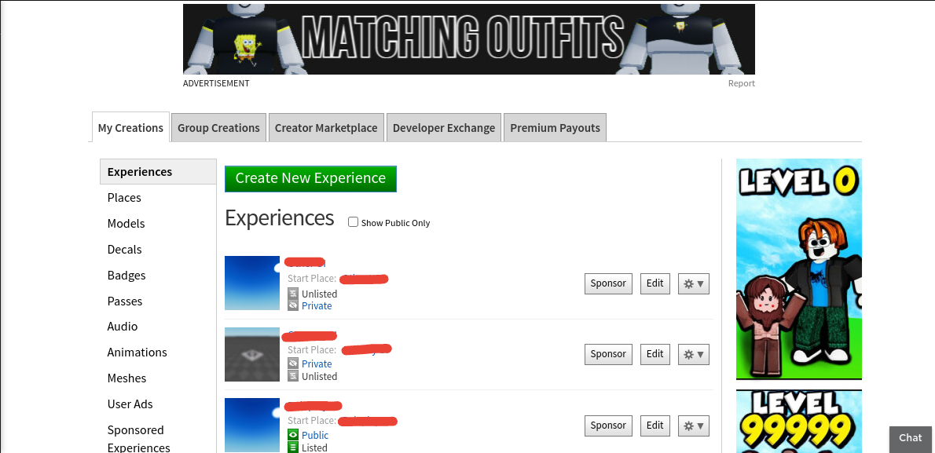Open Sponsored Experiences in the sidebar

click(x=138, y=439)
